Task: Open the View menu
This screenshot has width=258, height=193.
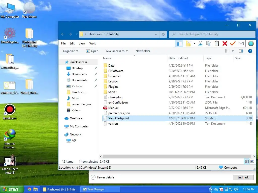Action: 82,43
